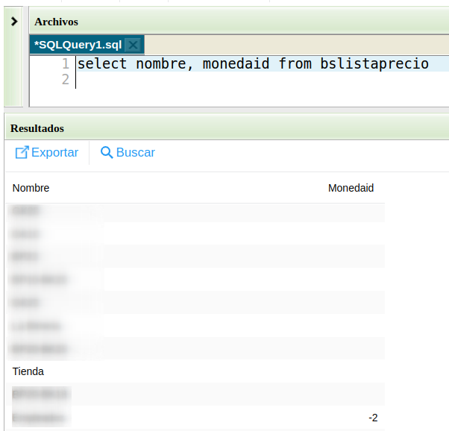This screenshot has width=449, height=431.
Task: Sort results by the Monedaid column header
Action: [351, 188]
